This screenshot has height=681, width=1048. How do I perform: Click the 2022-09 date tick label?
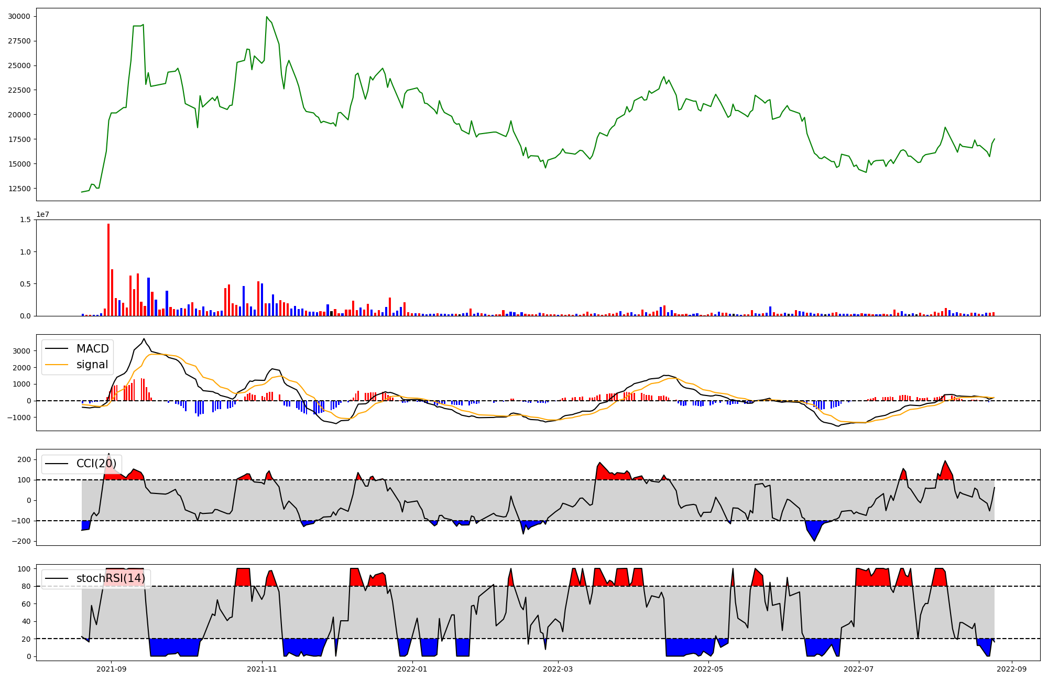[x=1011, y=669]
